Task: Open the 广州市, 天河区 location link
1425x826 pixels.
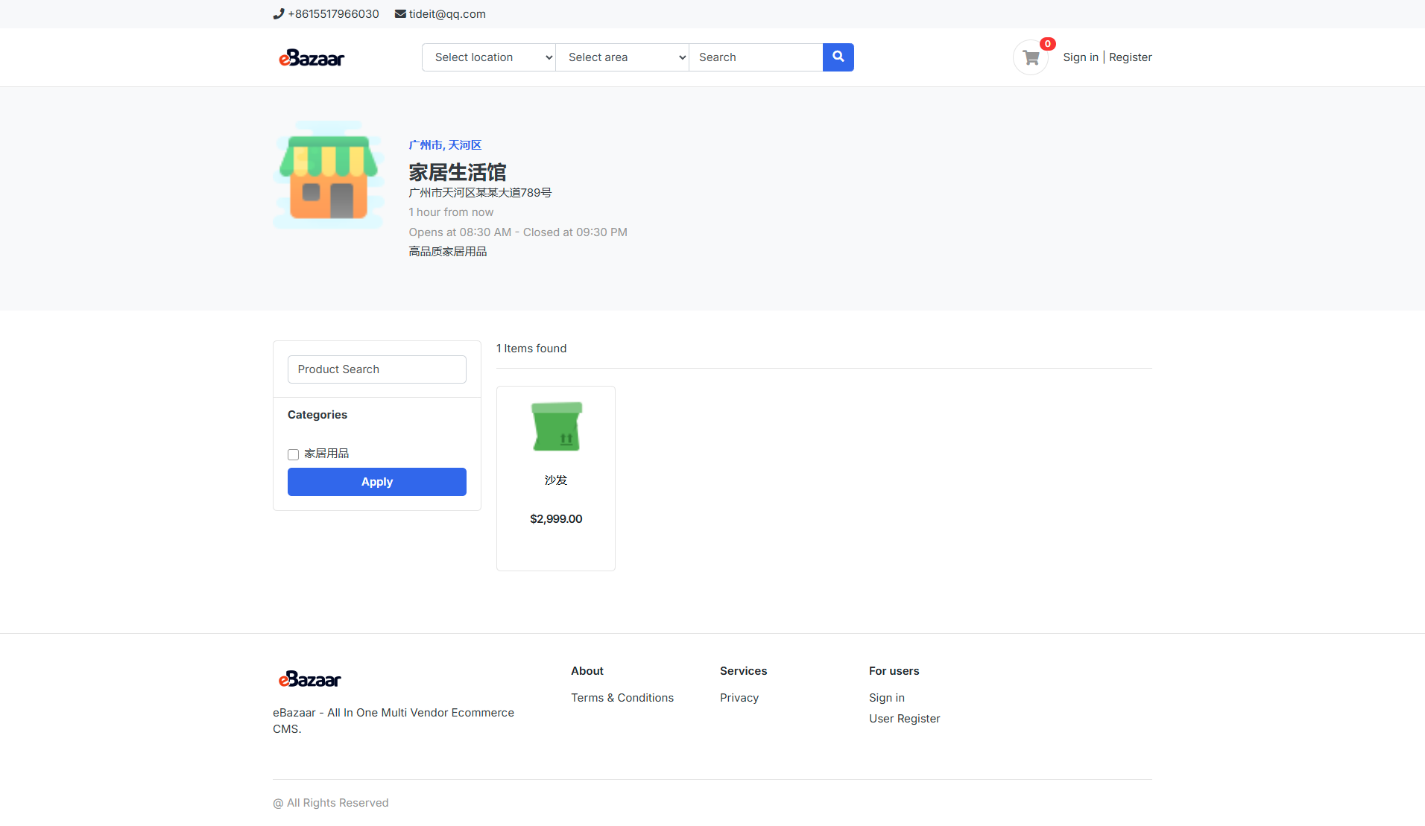Action: coord(445,145)
